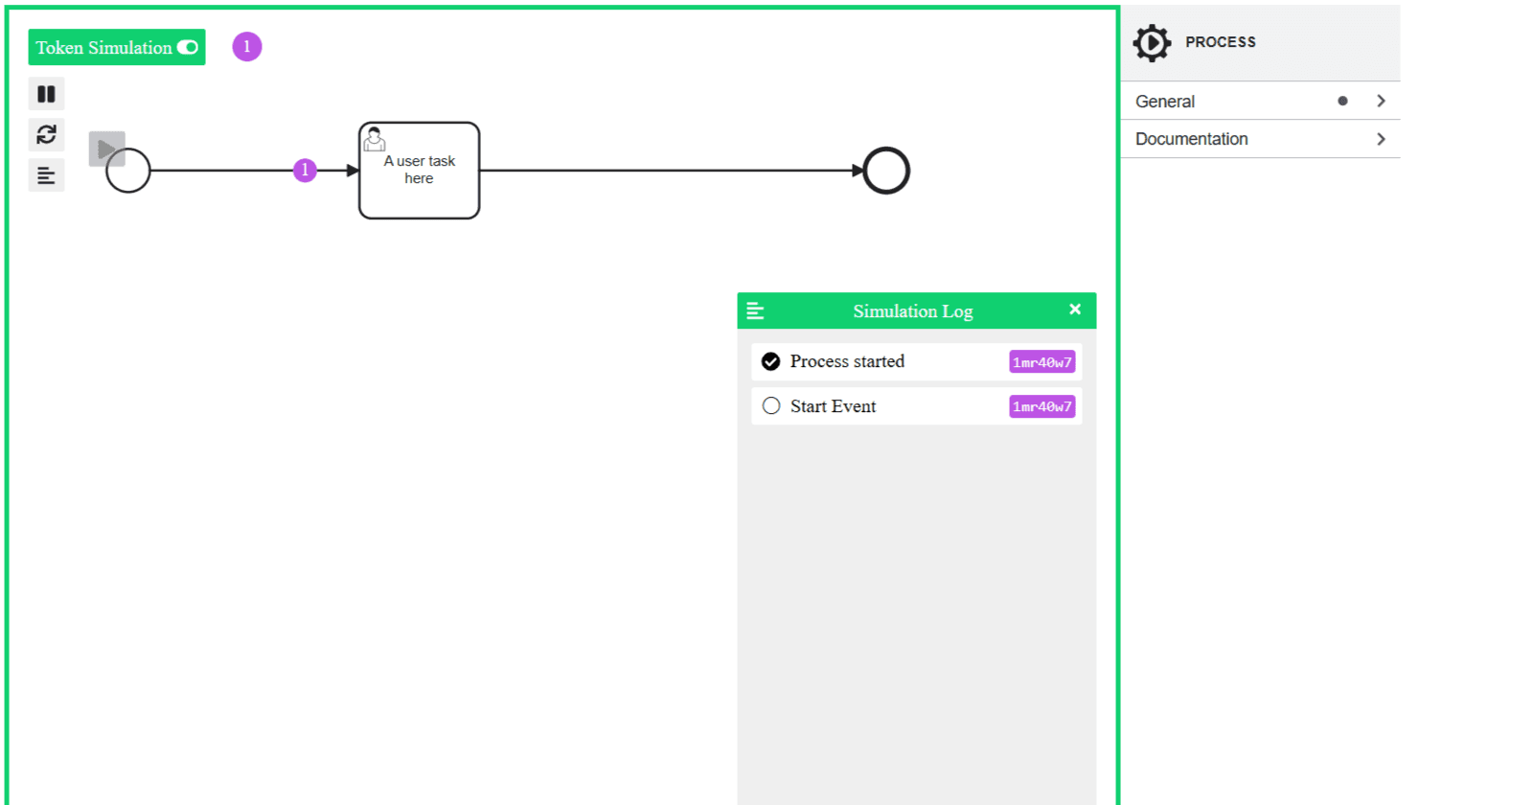The height and width of the screenshot is (805, 1533).
Task: Select the Start Event circle indicator
Action: pos(771,406)
